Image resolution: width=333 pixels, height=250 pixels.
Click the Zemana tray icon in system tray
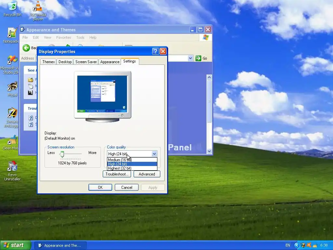(x=303, y=245)
